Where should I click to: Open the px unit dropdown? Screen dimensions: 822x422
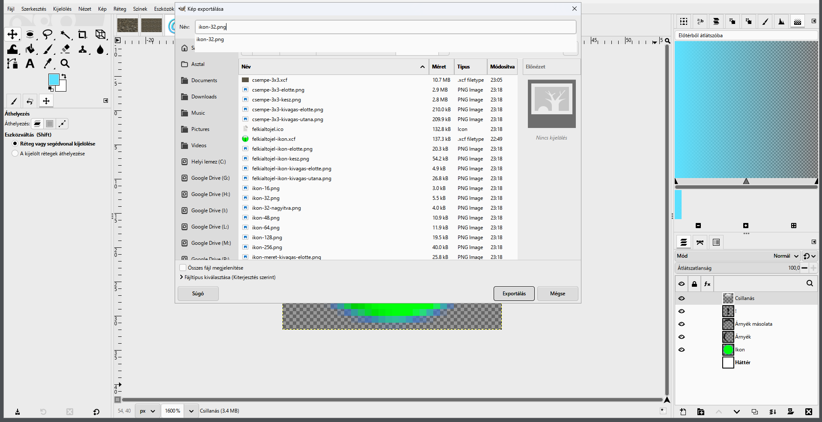click(x=147, y=411)
